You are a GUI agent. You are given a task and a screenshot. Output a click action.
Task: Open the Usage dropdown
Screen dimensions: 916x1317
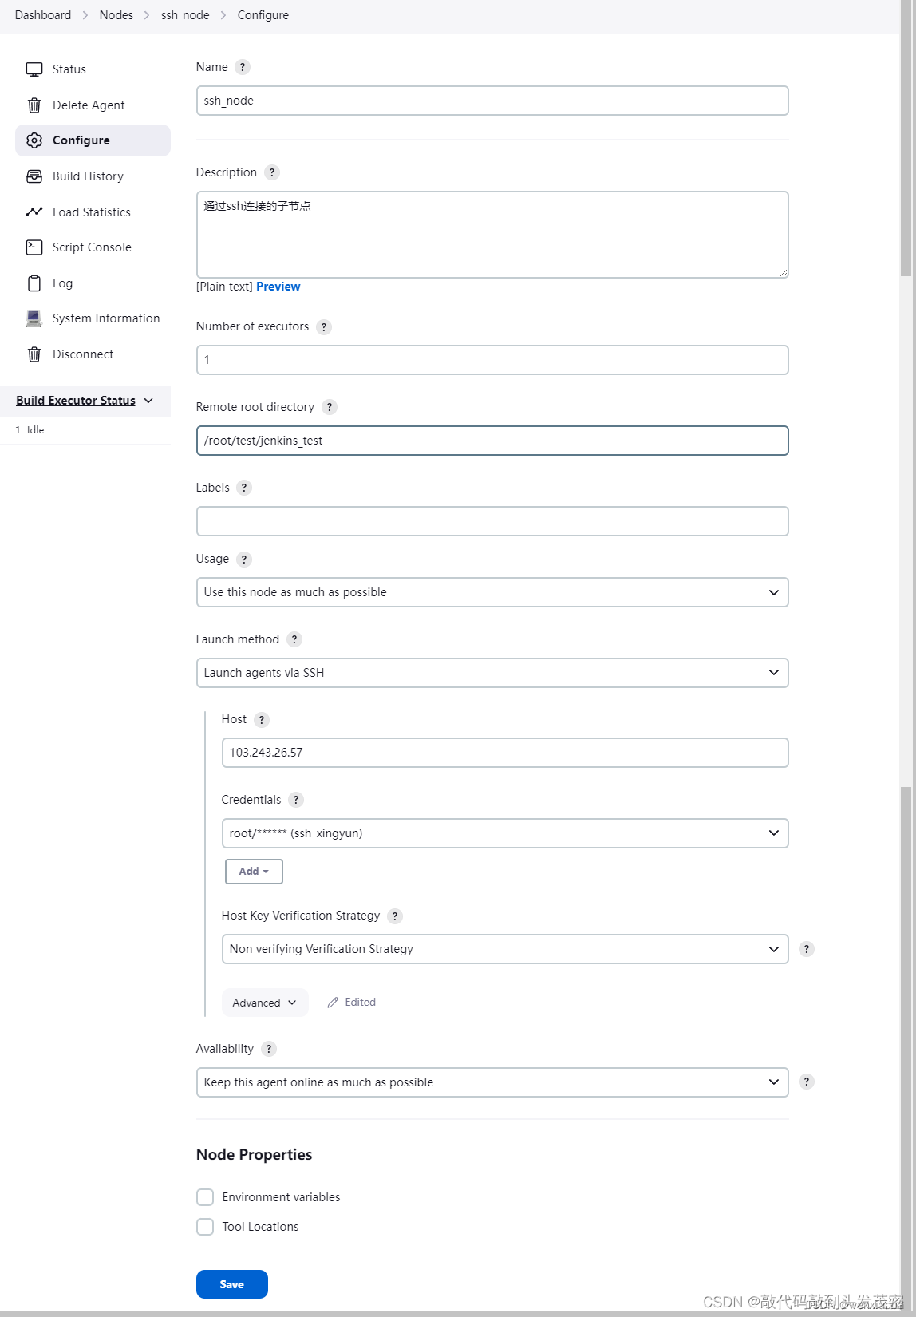492,592
